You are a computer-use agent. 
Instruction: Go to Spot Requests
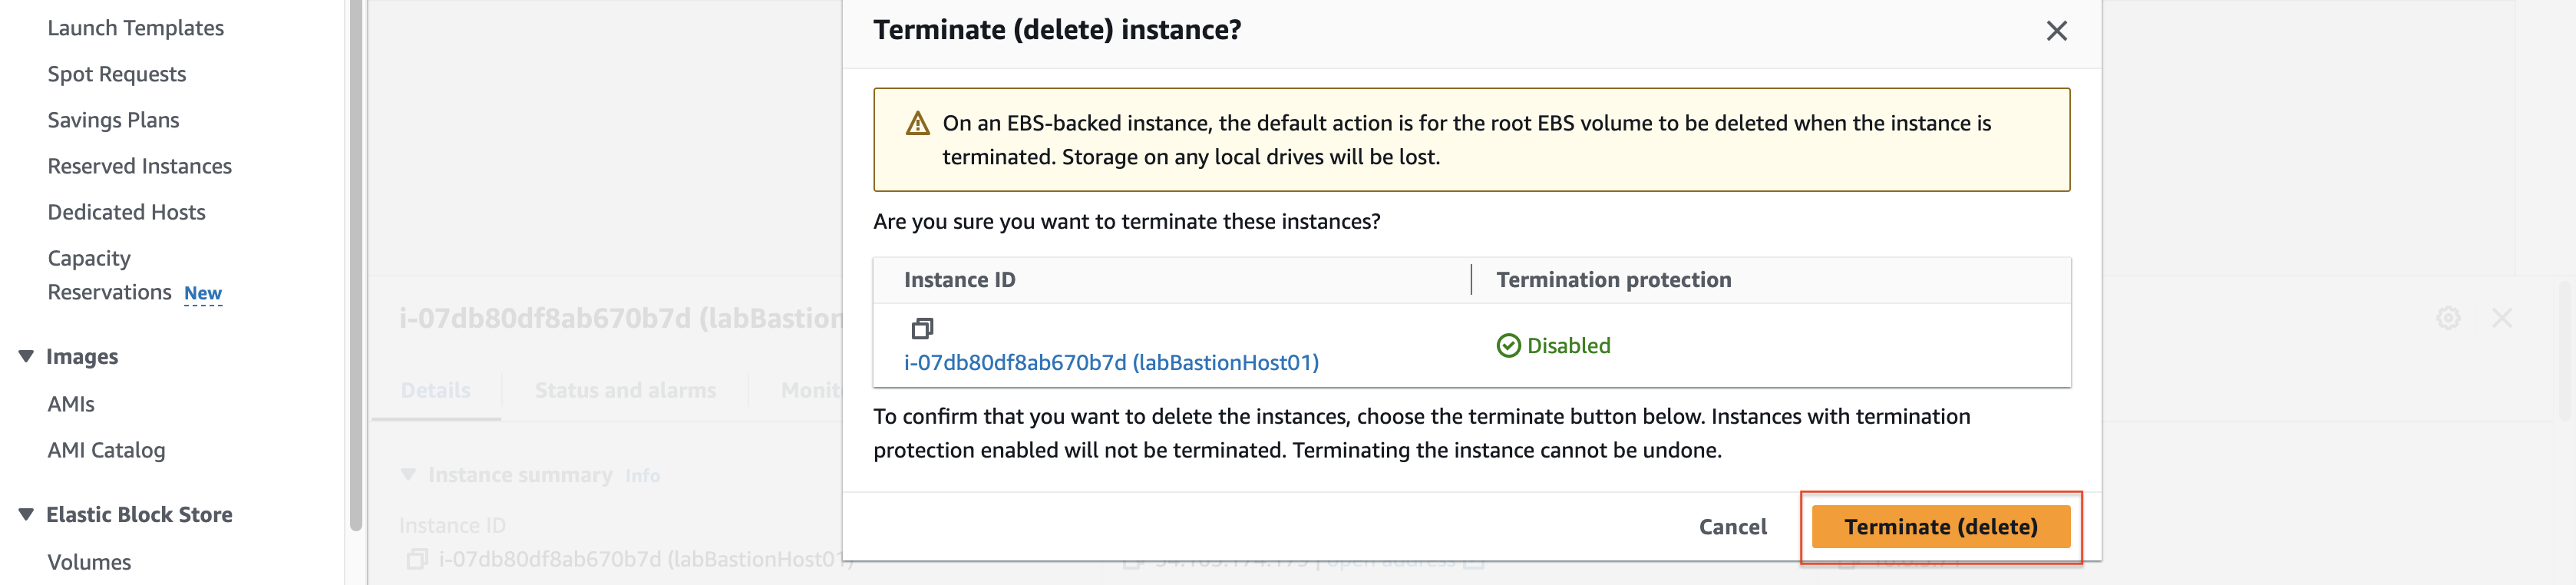(x=116, y=74)
